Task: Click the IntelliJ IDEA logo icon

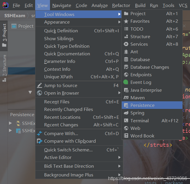Action: point(6,5)
